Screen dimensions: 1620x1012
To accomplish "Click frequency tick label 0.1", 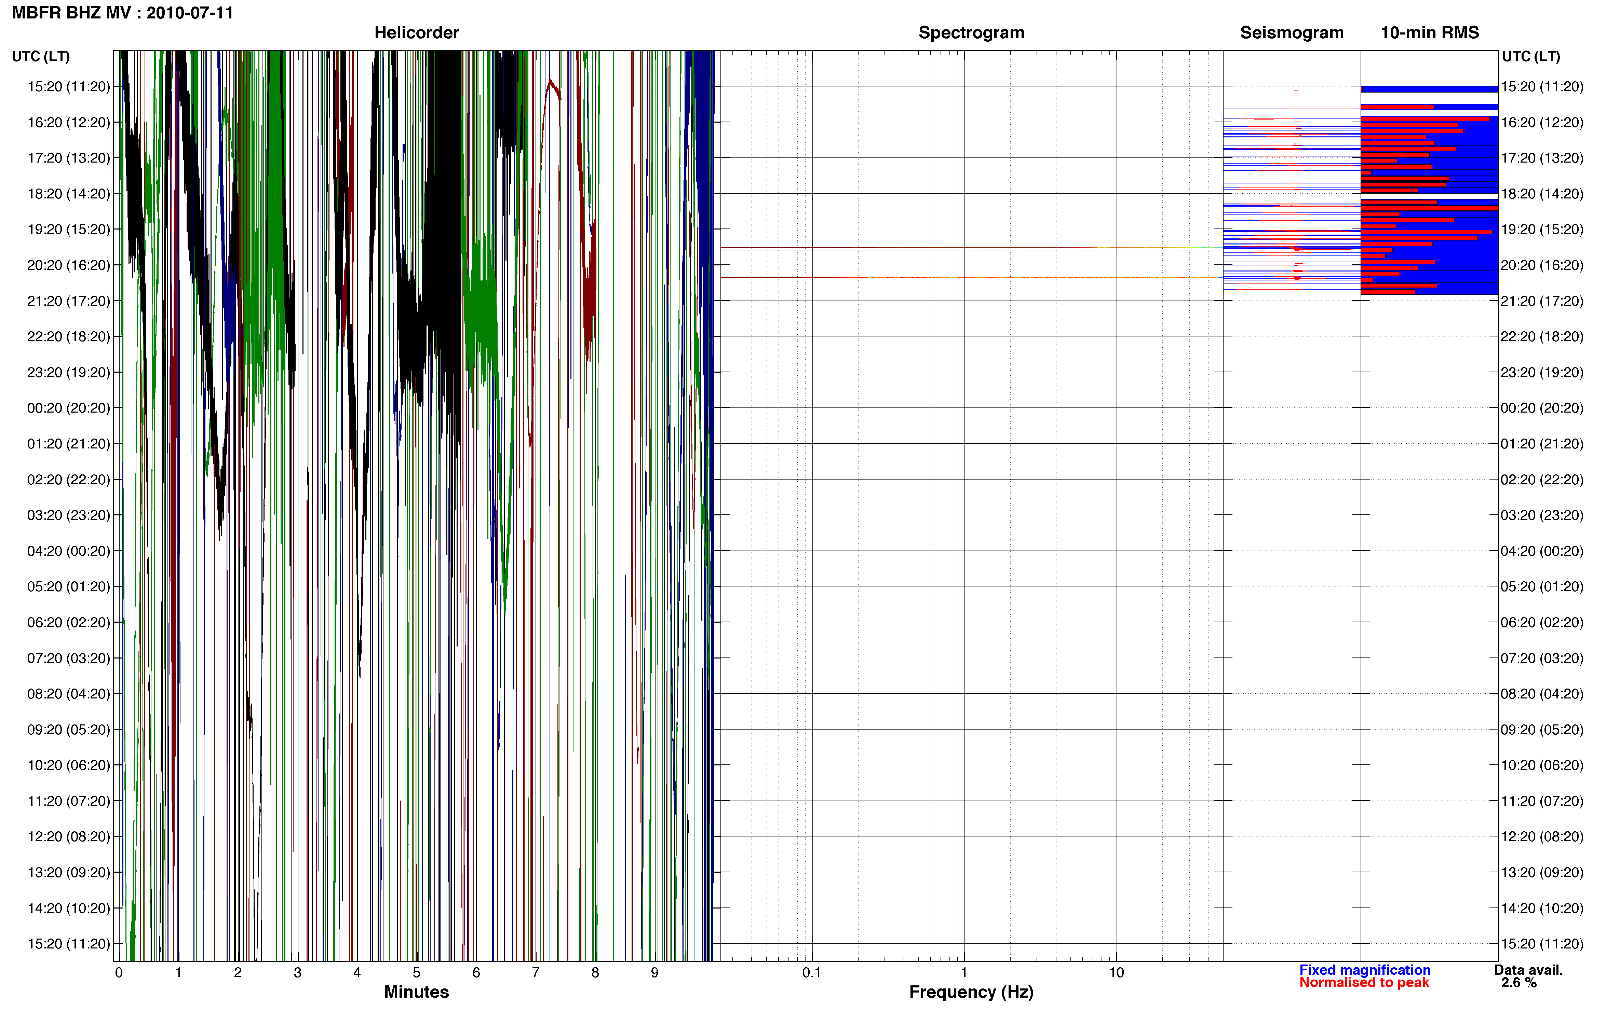I will [x=812, y=973].
